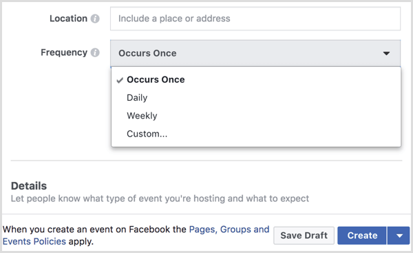The image size is (413, 253).
Task: Focus the Location place or address field
Action: point(255,19)
